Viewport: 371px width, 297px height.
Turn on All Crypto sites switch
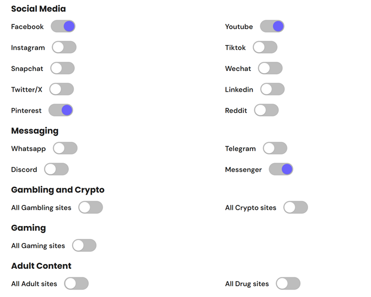coord(296,208)
